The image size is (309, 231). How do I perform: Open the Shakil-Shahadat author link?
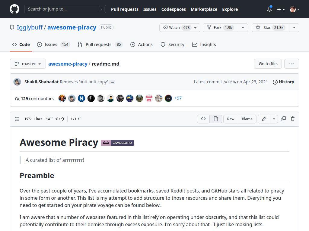[x=42, y=82]
